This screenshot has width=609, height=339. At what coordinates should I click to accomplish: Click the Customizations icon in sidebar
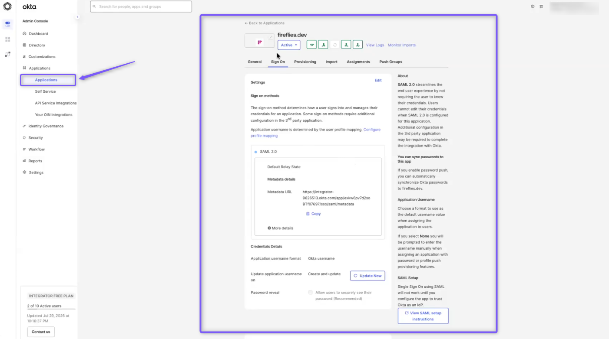[x=24, y=57]
